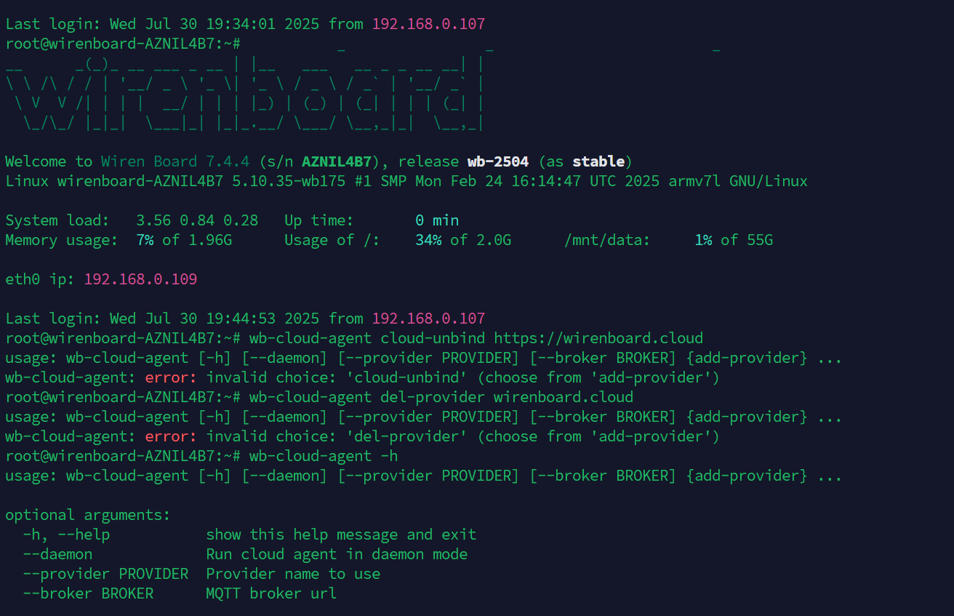This screenshot has width=954, height=616.
Task: Click the word stable in the welcome line
Action: point(598,161)
